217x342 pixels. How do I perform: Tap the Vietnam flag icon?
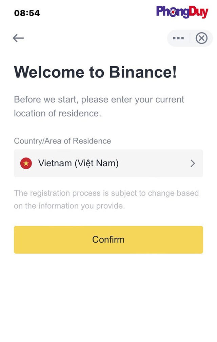tap(26, 164)
